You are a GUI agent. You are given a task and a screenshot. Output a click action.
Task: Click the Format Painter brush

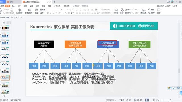tap(12, 10)
